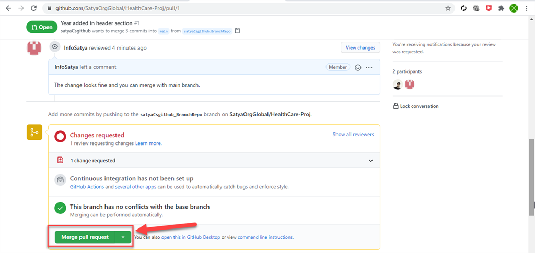Open the Extensions puzzle-piece icon
Screen dimensions: 535x253
[x=501, y=8]
